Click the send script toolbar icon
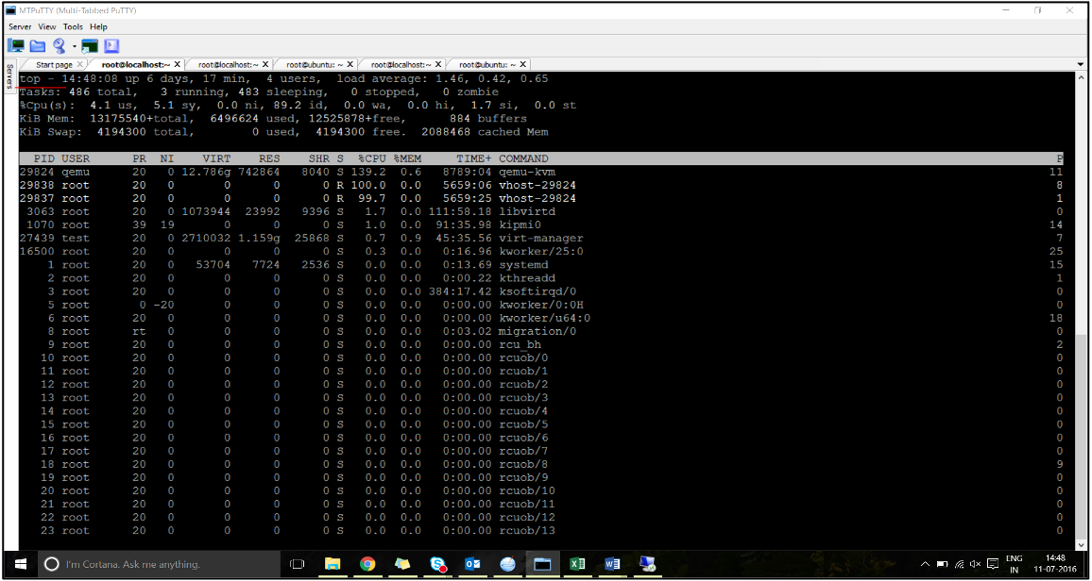1092x581 pixels. click(111, 46)
